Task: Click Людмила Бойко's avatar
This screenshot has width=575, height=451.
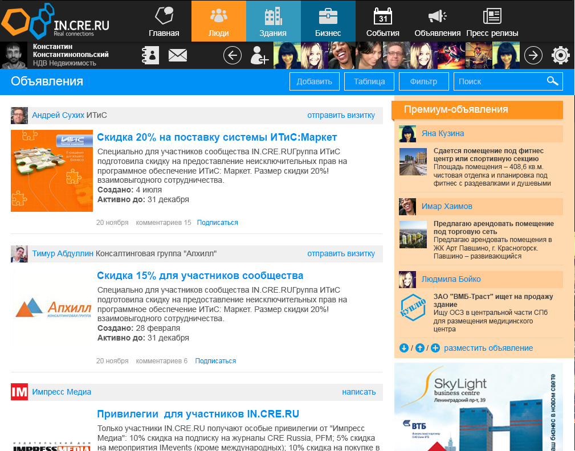Action: pyautogui.click(x=407, y=280)
